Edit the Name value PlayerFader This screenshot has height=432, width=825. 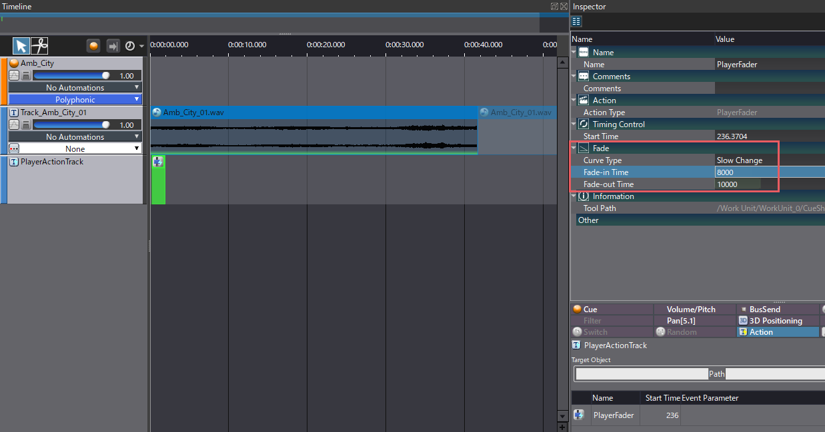(x=770, y=65)
